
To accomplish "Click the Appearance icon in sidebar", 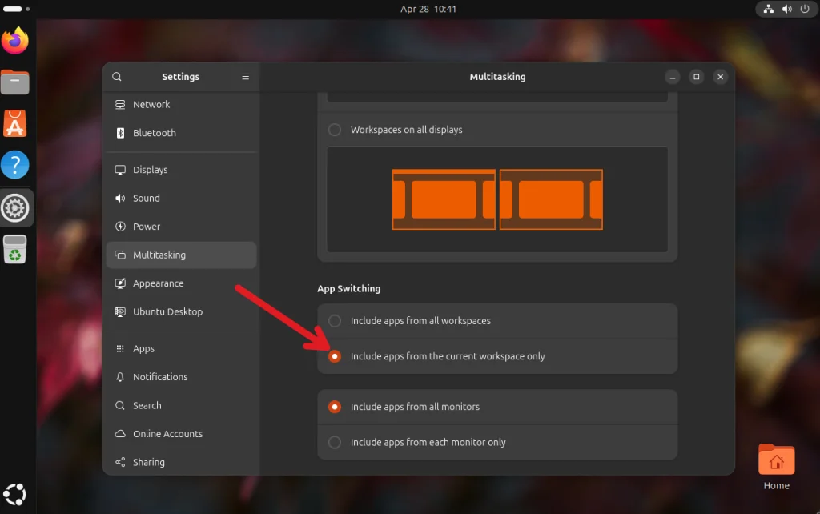I will point(120,283).
